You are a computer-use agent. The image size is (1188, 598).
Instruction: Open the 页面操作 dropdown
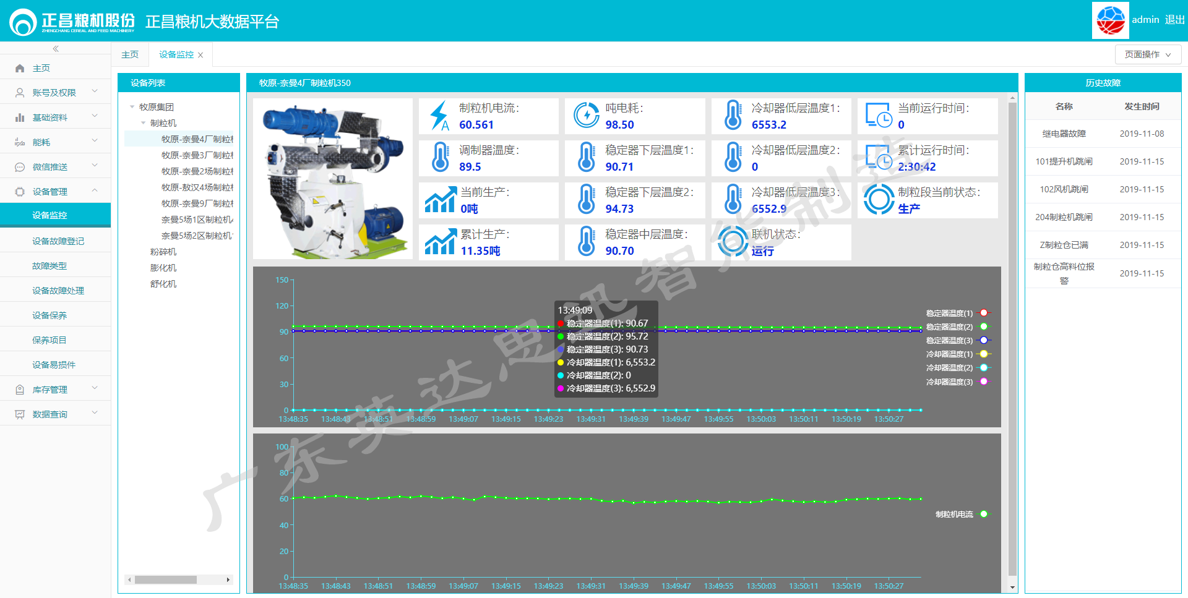(x=1148, y=54)
